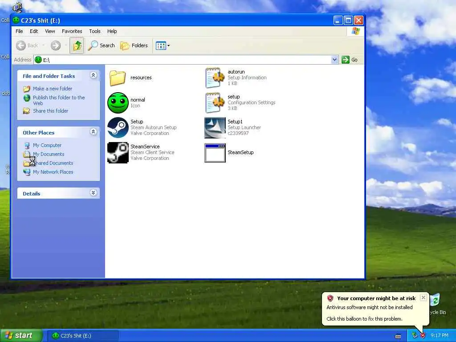Click the 'SteamSetup' file name label
The width and height of the screenshot is (456, 342).
coord(240,152)
